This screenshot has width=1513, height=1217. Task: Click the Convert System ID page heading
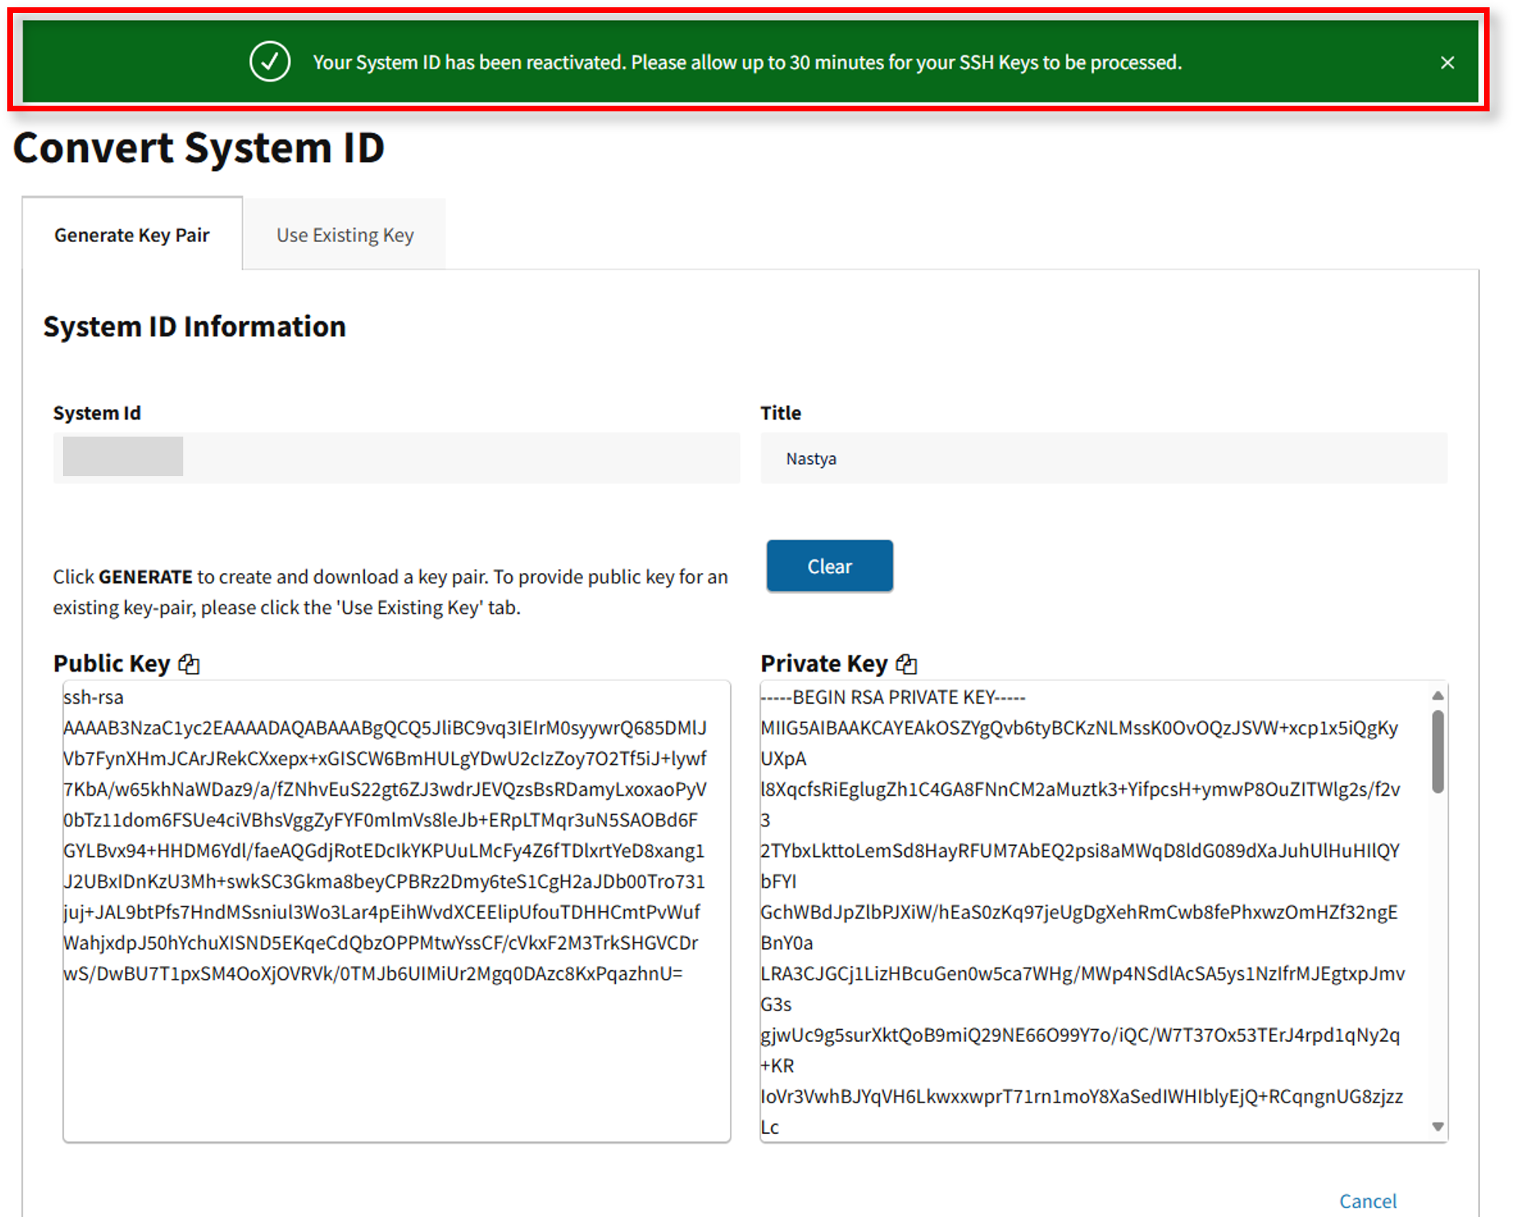point(199,148)
